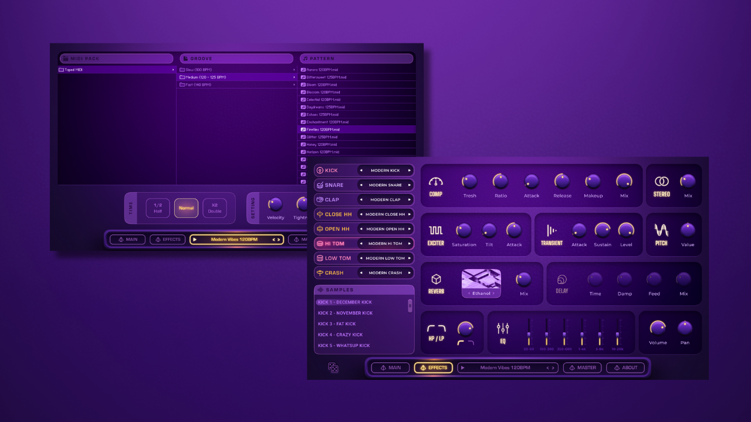751x422 pixels.
Task: Switch to the ABOUT tab
Action: [x=625, y=367]
